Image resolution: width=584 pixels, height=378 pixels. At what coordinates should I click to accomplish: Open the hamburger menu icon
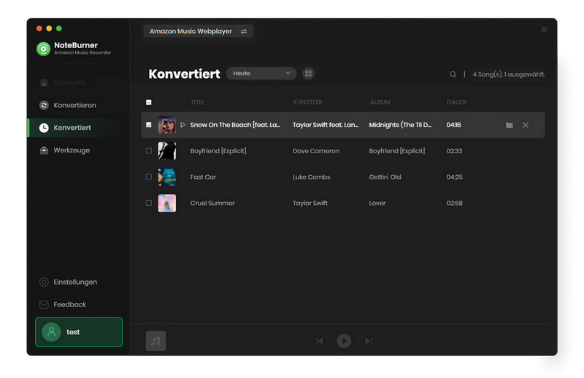(544, 29)
